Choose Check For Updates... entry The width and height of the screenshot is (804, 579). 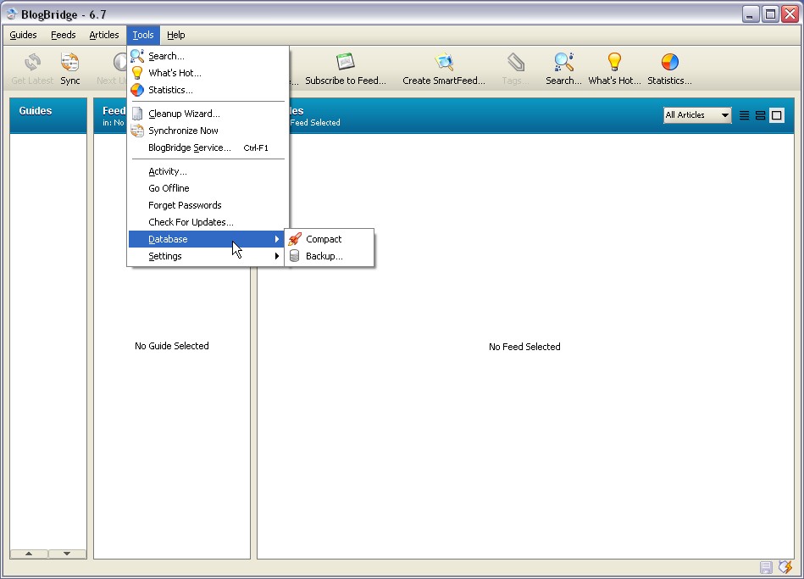[208, 222]
